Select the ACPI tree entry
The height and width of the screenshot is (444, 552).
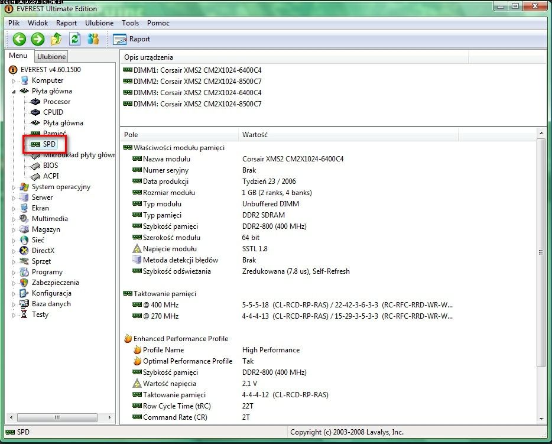pyautogui.click(x=50, y=176)
